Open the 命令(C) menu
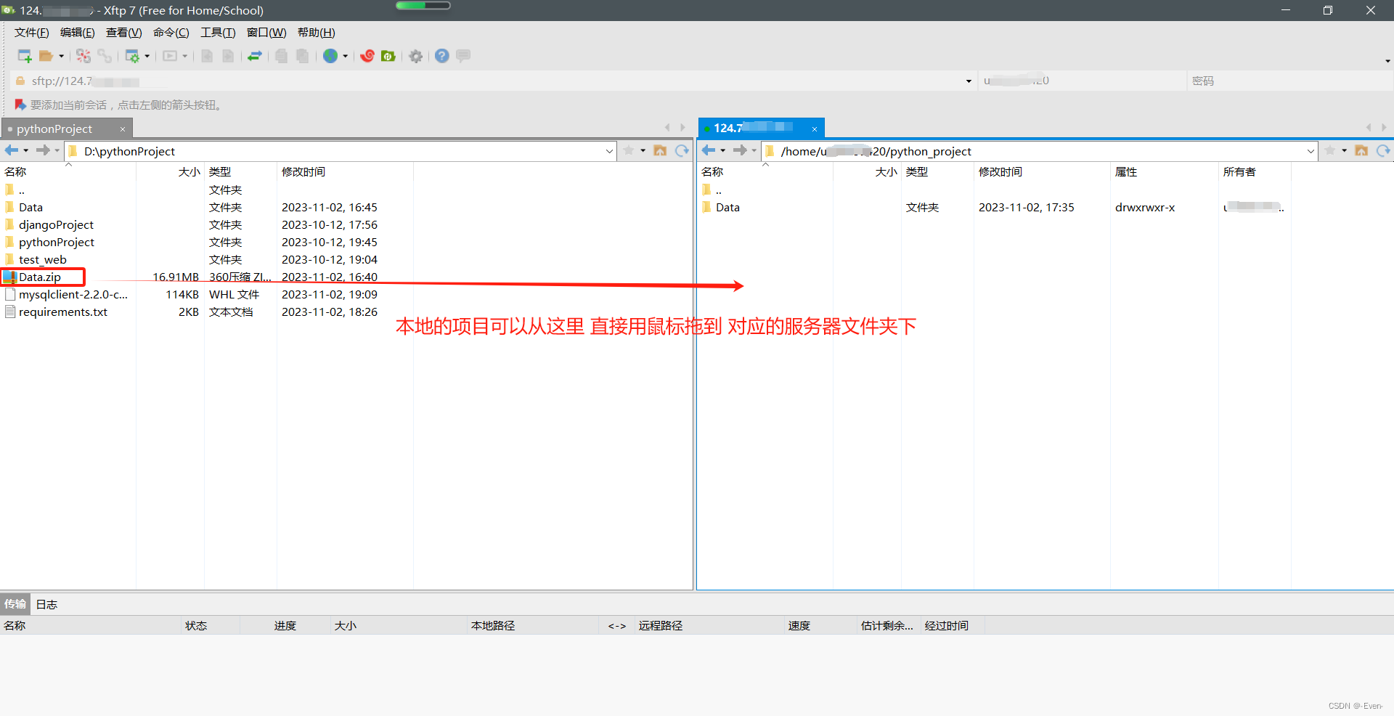Image resolution: width=1394 pixels, height=716 pixels. pos(171,33)
